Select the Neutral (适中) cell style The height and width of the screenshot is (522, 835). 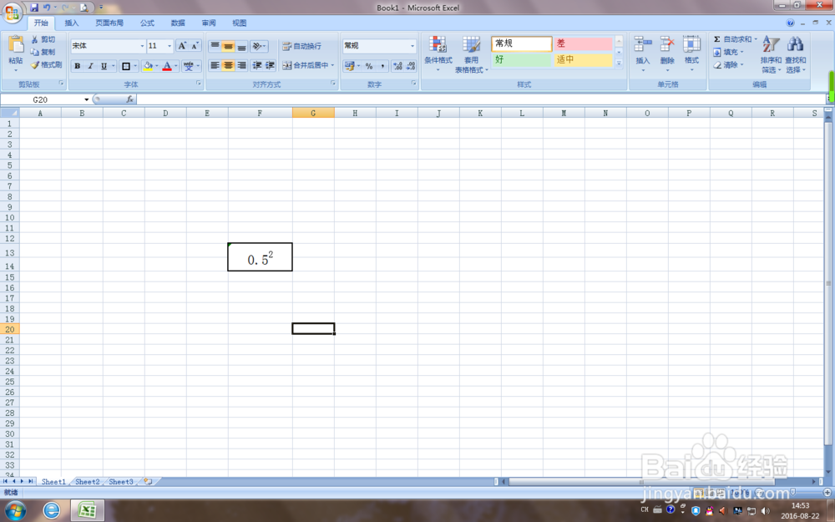[583, 59]
